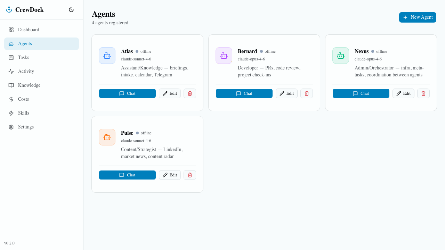Open Costs in sidebar

(x=41, y=99)
